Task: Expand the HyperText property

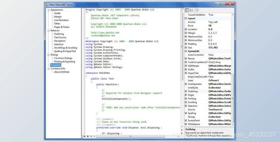Action: click(x=186, y=73)
